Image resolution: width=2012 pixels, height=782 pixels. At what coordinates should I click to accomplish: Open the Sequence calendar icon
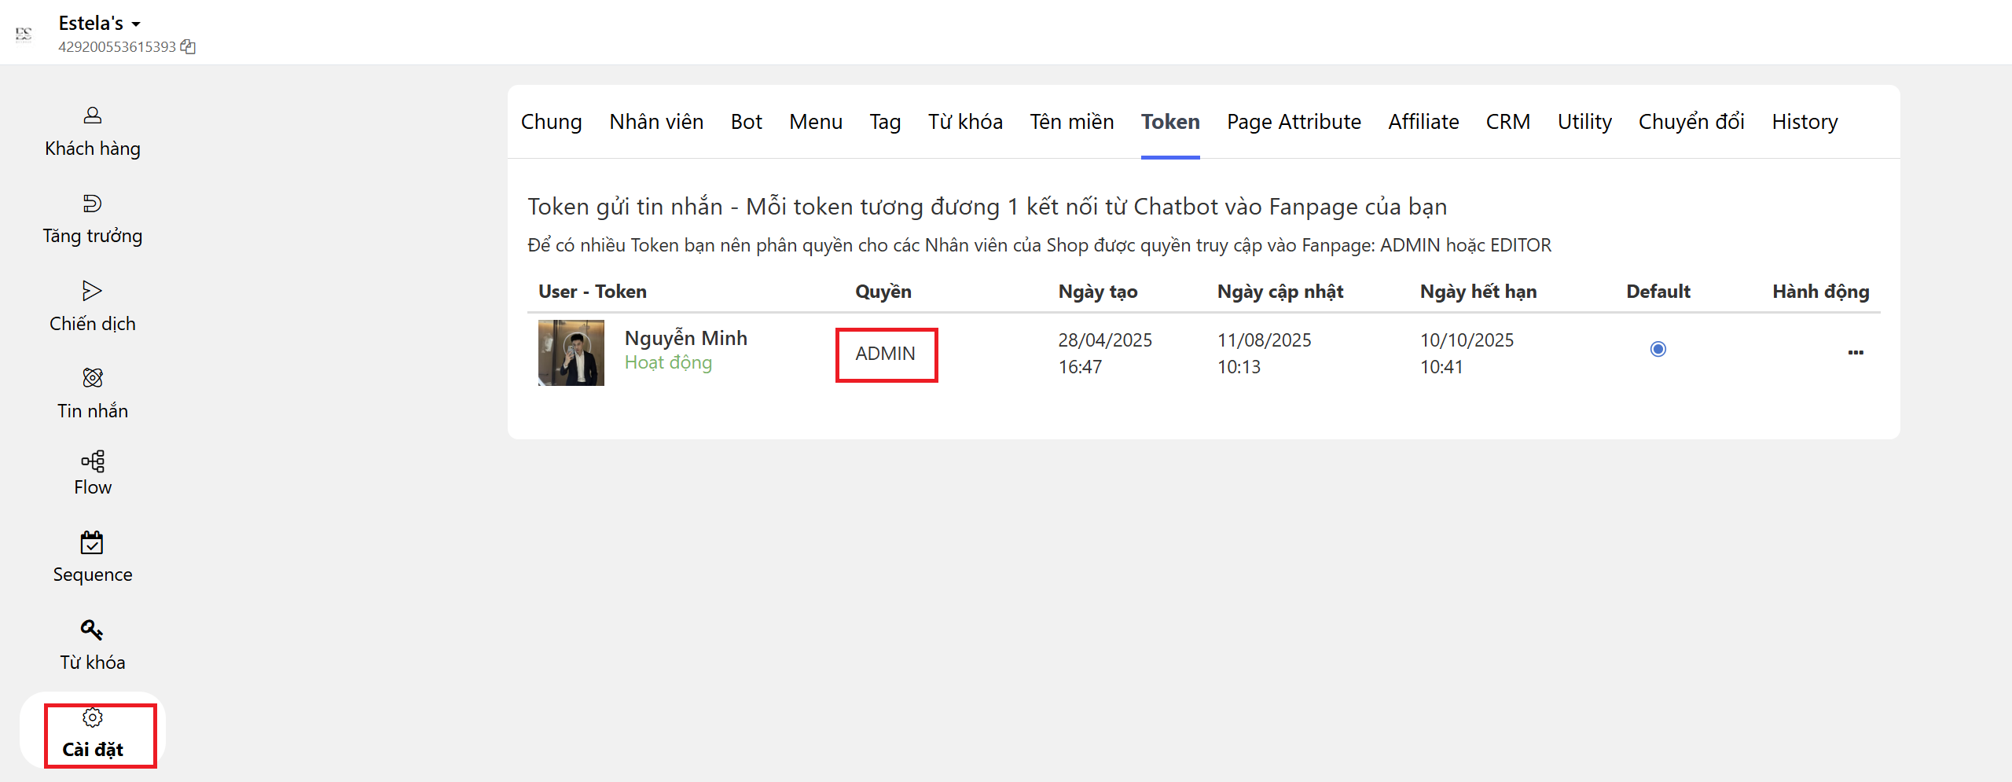click(92, 542)
